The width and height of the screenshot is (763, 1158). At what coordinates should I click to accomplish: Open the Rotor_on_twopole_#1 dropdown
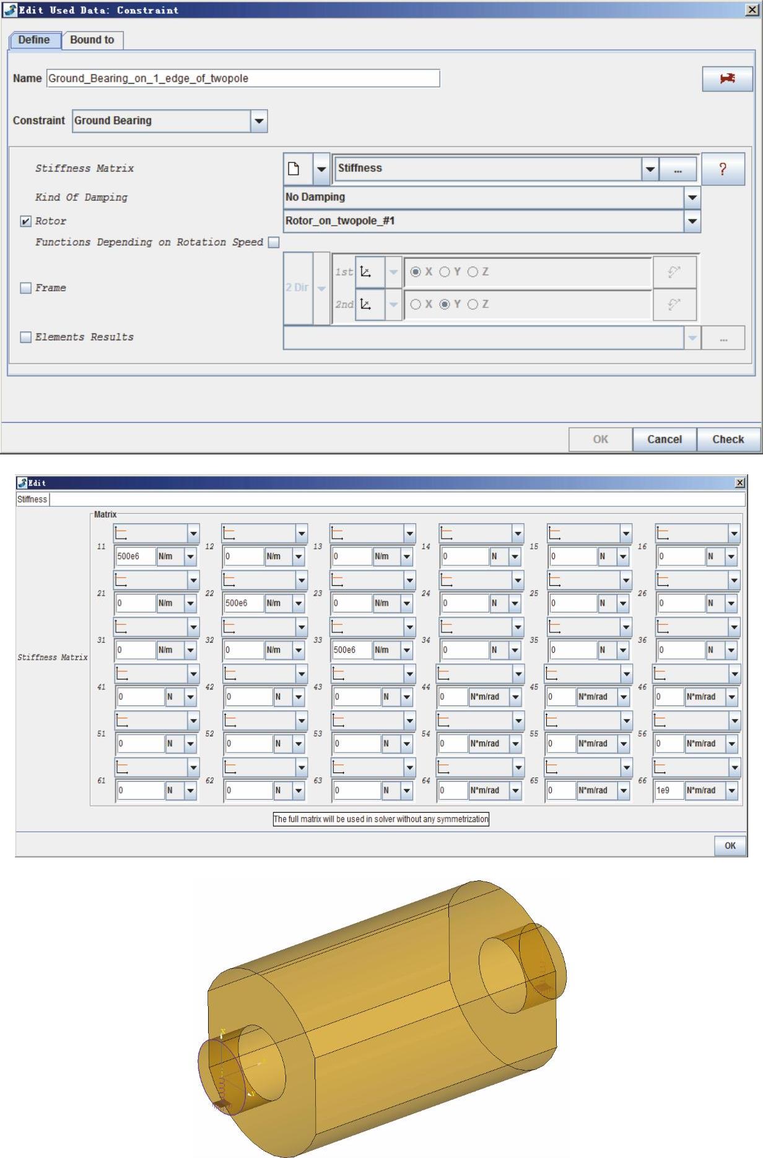point(692,221)
